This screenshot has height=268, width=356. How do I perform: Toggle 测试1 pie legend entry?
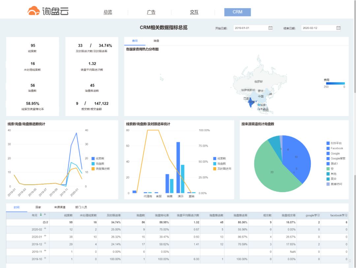coord(332,164)
